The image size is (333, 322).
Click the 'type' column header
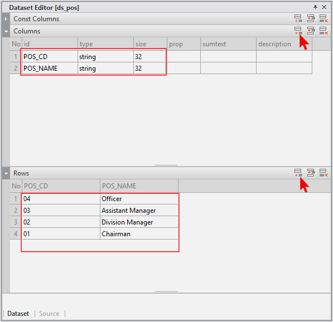pyautogui.click(x=106, y=44)
